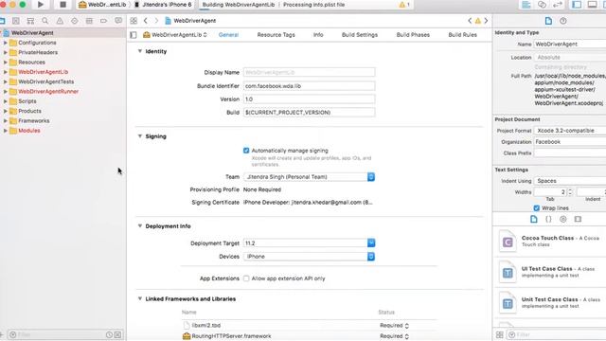Open the WebDriverAgentLib target selector
606x341 pixels.
click(x=175, y=35)
